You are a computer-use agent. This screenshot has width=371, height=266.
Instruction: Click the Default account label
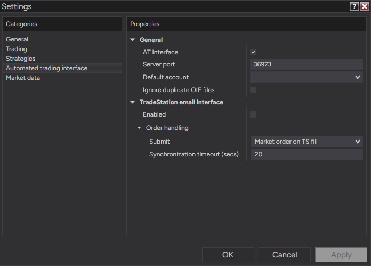[166, 77]
